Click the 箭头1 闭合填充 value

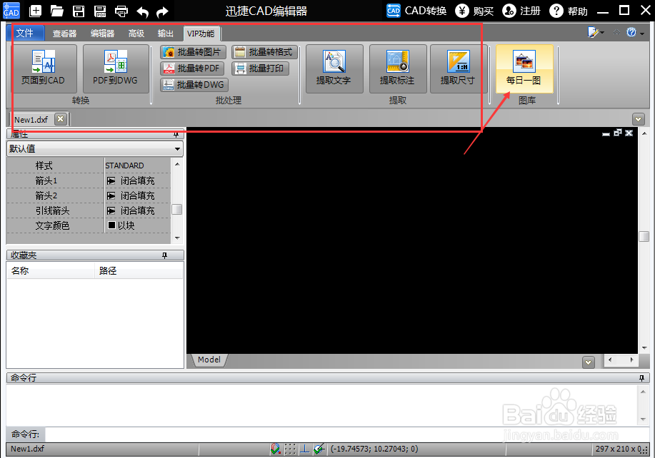pos(137,180)
